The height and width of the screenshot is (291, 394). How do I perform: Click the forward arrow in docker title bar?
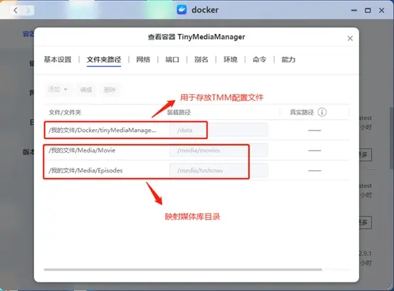point(28,10)
